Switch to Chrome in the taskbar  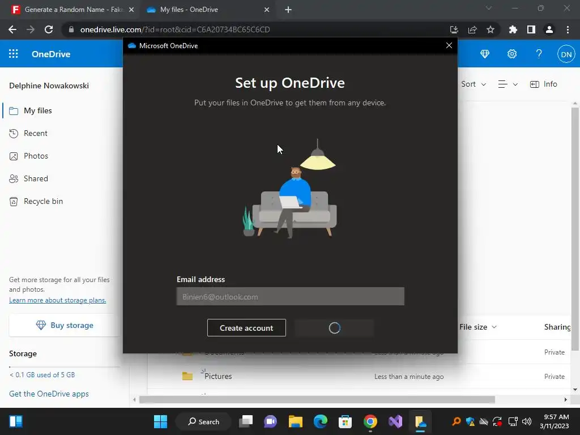370,421
